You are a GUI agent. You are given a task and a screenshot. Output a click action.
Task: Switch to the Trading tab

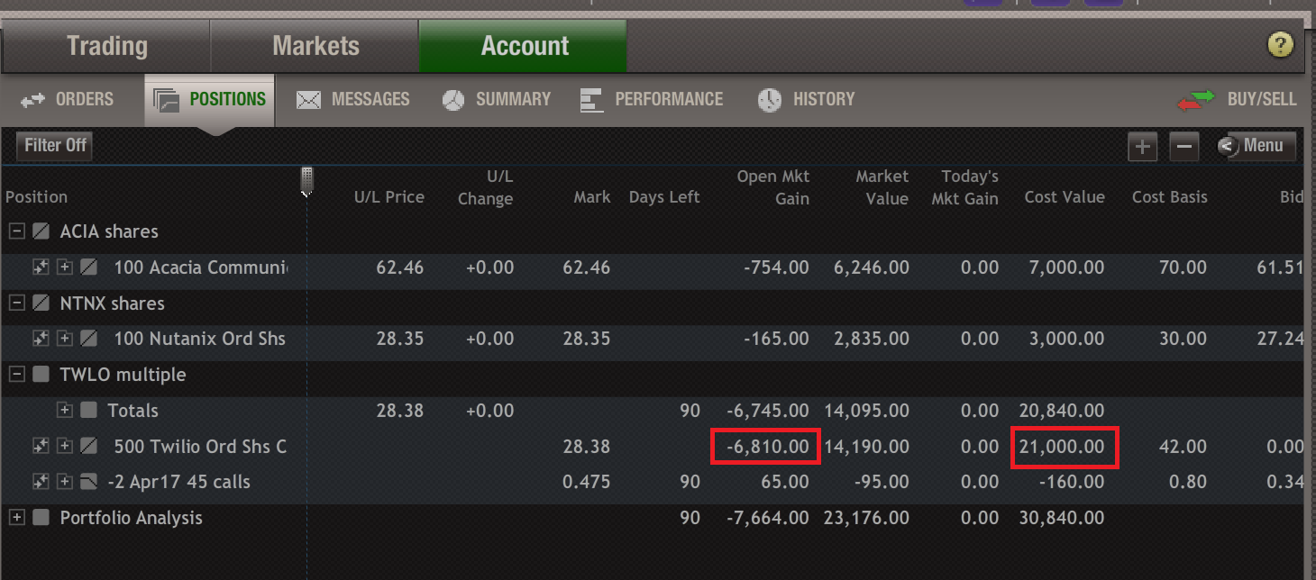(x=106, y=46)
